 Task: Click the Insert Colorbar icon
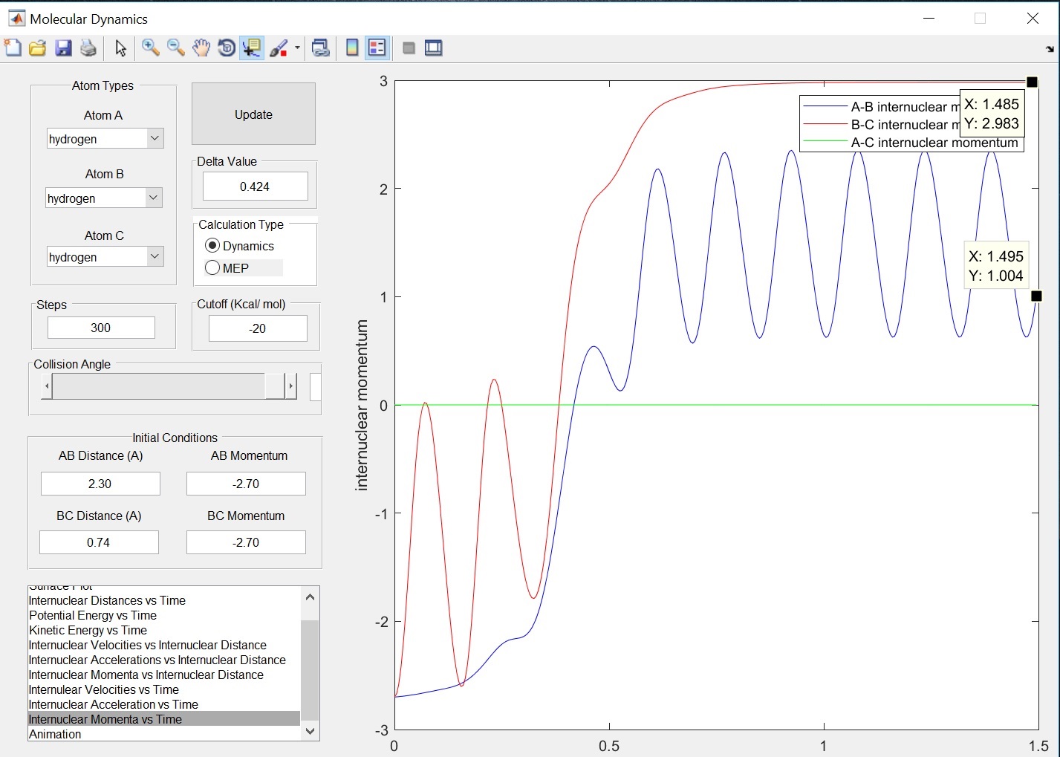point(352,48)
